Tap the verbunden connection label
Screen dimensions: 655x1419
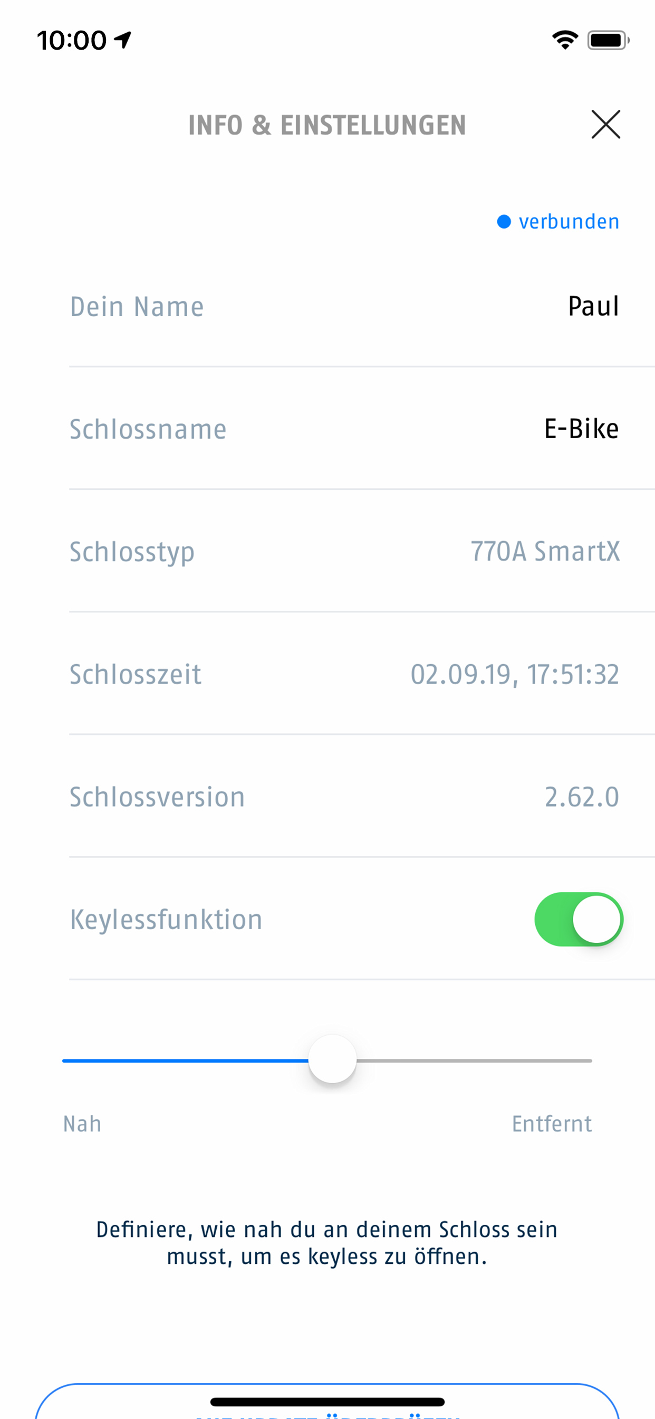point(569,221)
